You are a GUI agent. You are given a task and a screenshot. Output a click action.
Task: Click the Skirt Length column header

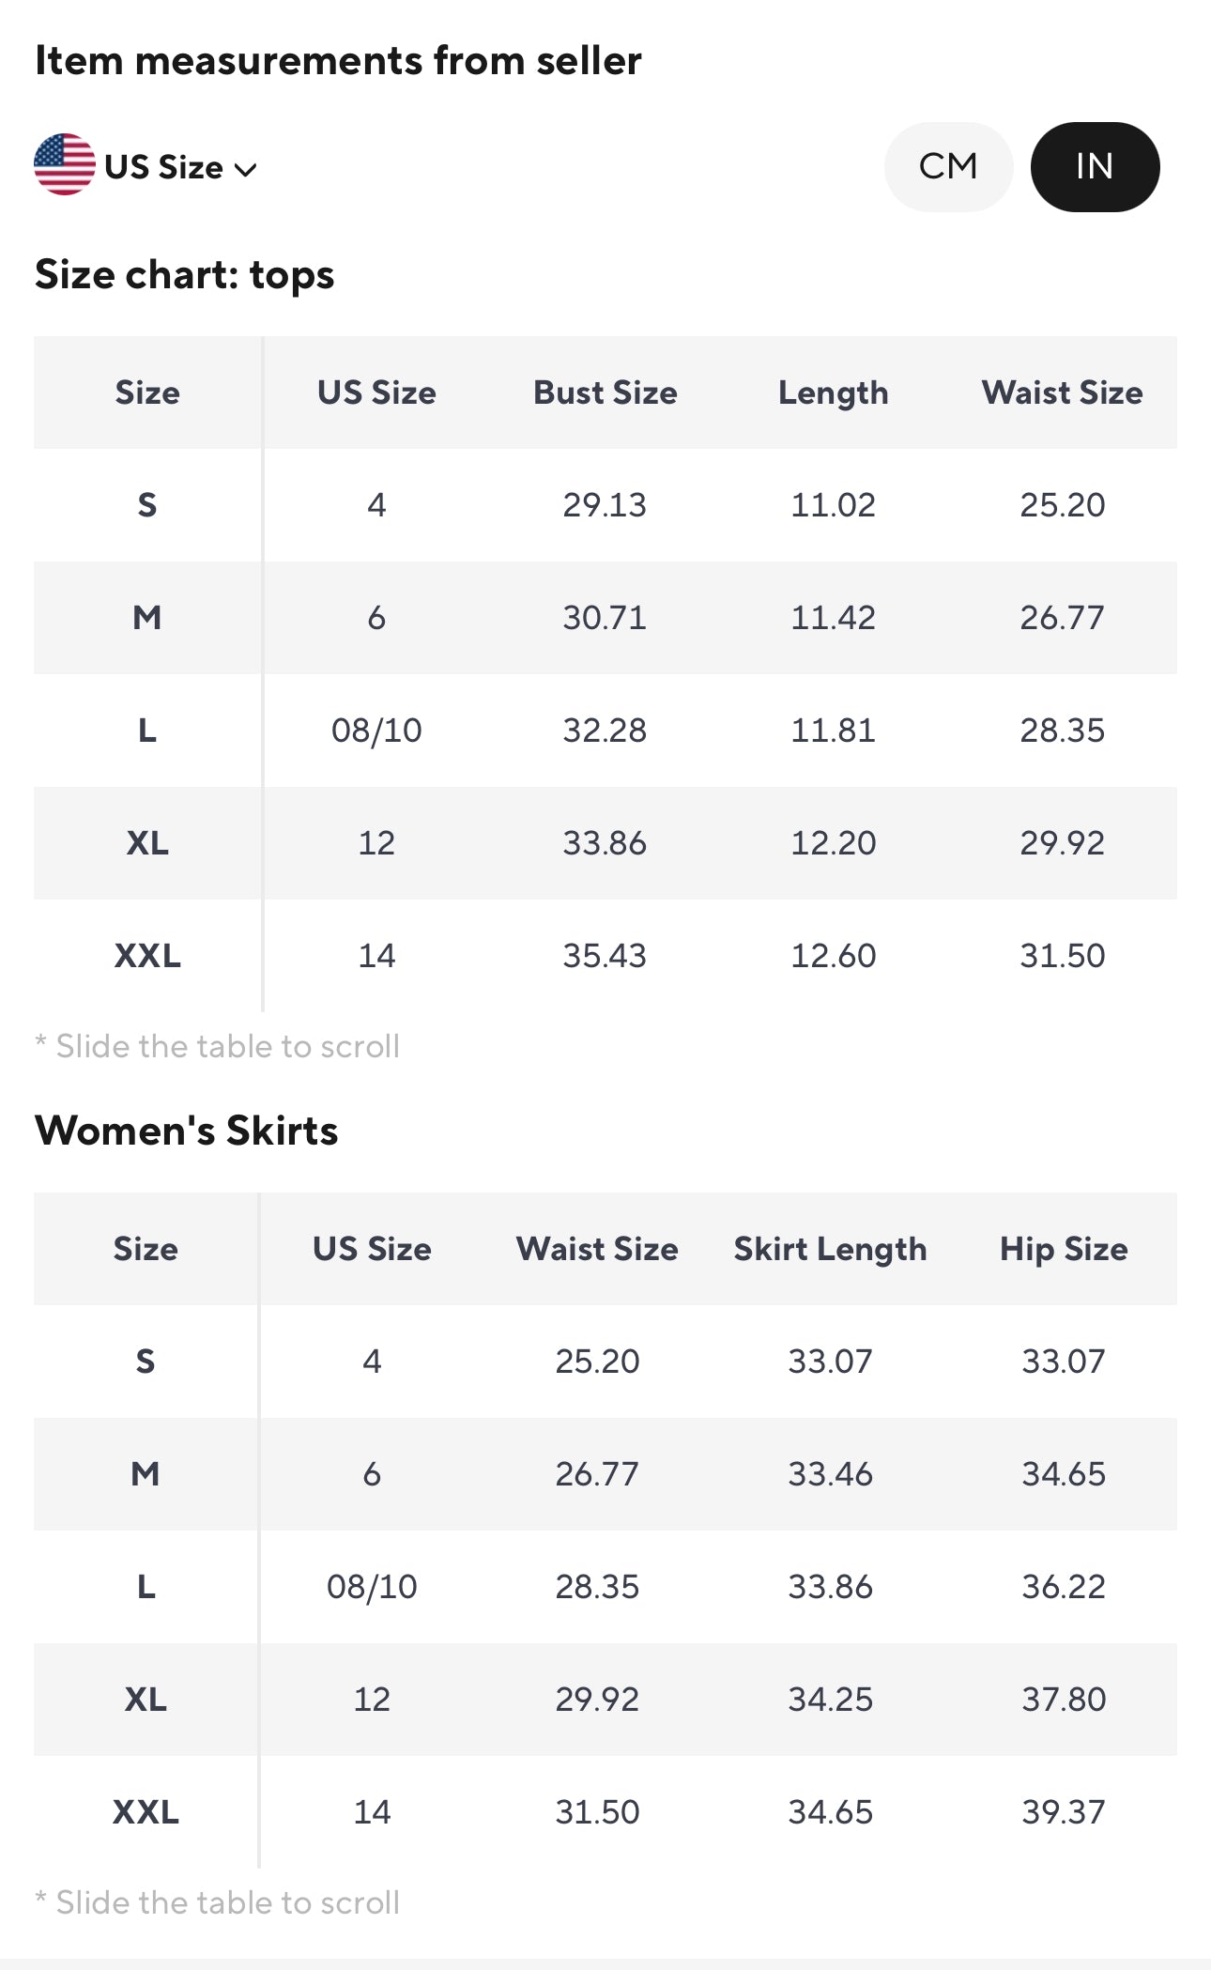pos(830,1249)
